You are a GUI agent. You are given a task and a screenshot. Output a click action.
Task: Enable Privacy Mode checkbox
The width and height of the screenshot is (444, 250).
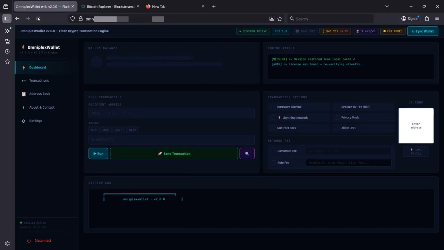(x=337, y=118)
